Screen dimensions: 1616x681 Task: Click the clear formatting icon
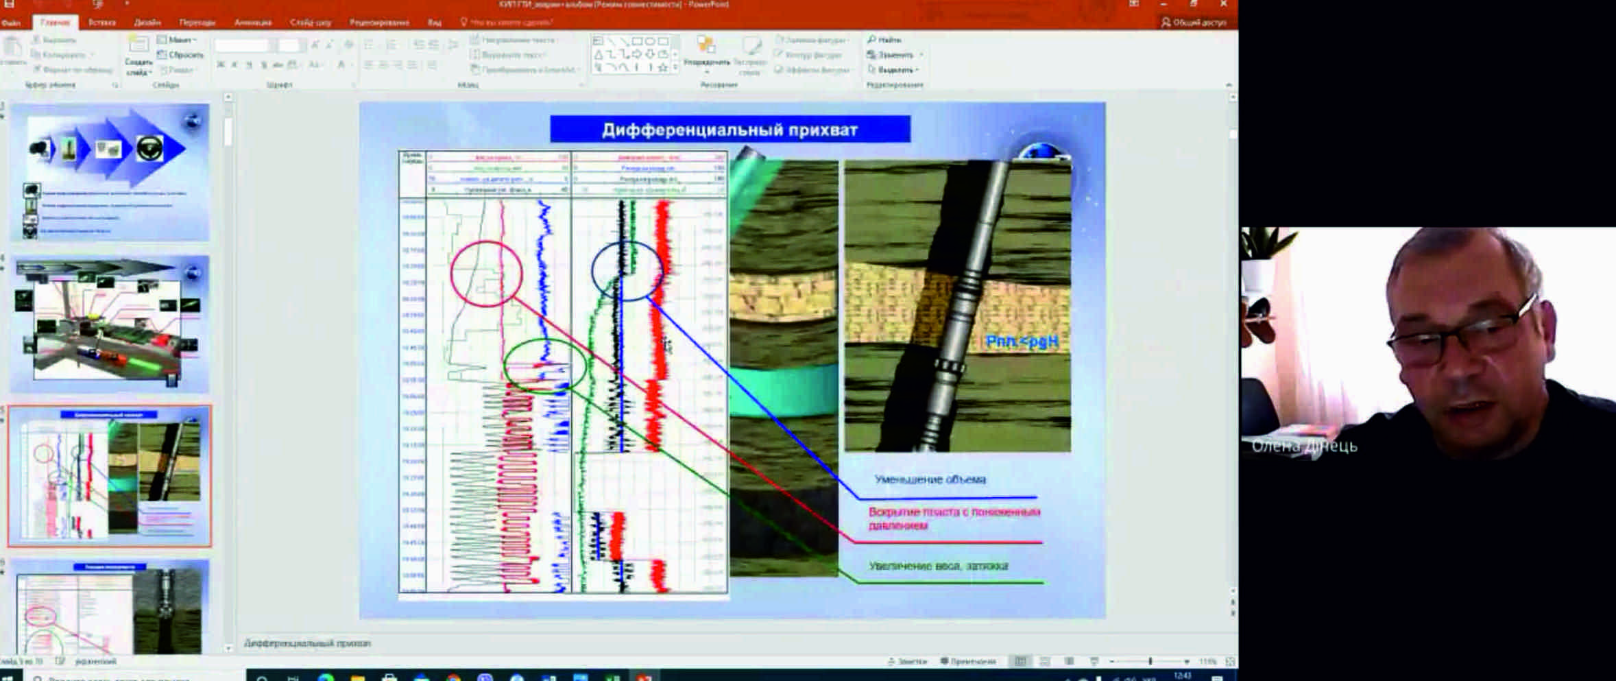(349, 45)
